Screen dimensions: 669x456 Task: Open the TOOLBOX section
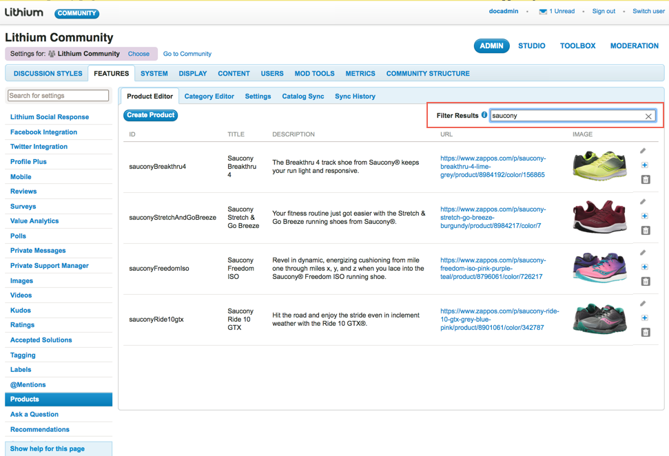click(577, 46)
